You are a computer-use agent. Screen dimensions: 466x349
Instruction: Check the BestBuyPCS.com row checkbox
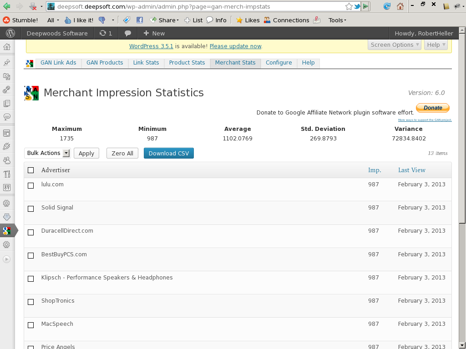coord(30,255)
